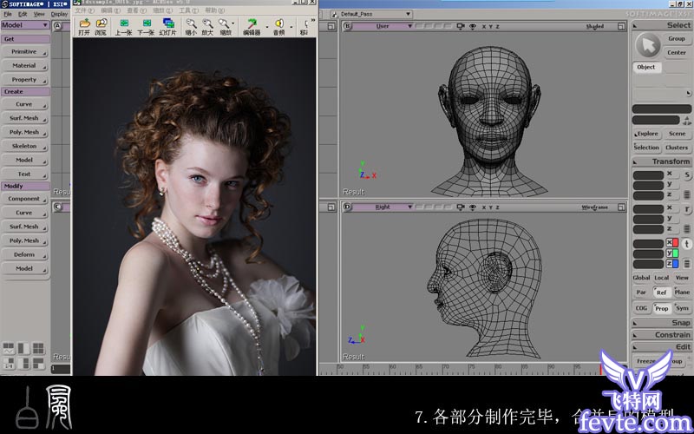694x434 pixels.
Task: Toggle the eye icon in User viewport
Action: 473,27
